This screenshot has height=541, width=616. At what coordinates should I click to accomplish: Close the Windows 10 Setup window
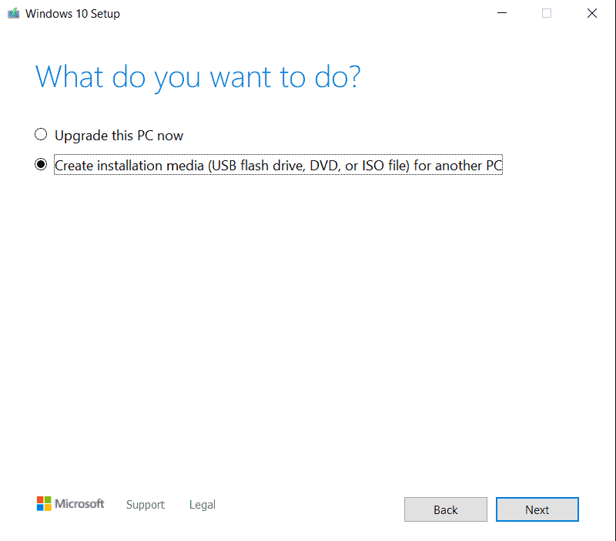point(591,13)
